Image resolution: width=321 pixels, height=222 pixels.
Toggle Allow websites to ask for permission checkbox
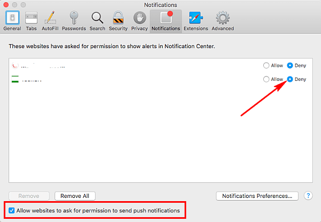[11, 210]
